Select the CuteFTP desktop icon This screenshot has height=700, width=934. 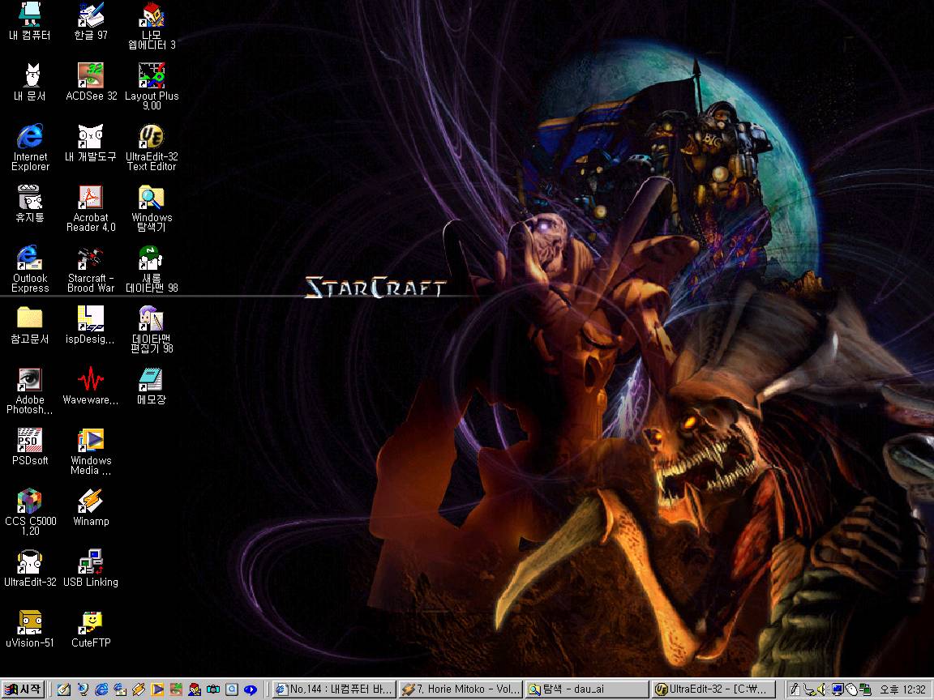91,628
